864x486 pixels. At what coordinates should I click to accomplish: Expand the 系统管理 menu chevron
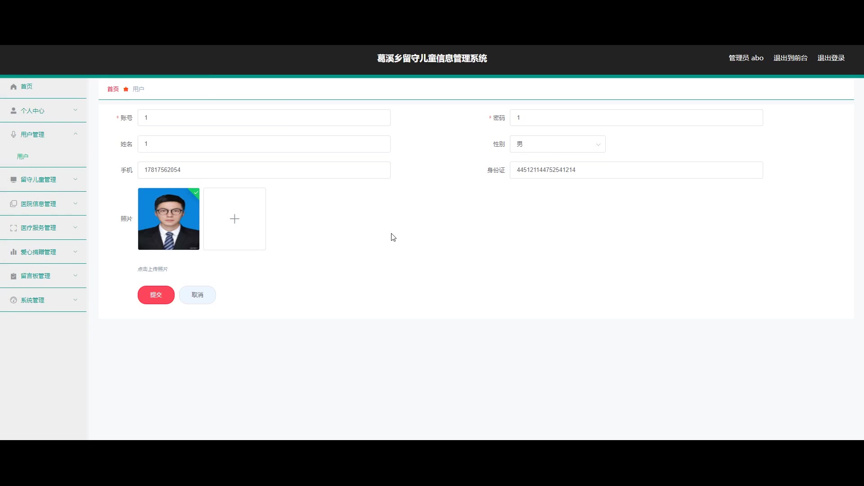pyautogui.click(x=75, y=300)
